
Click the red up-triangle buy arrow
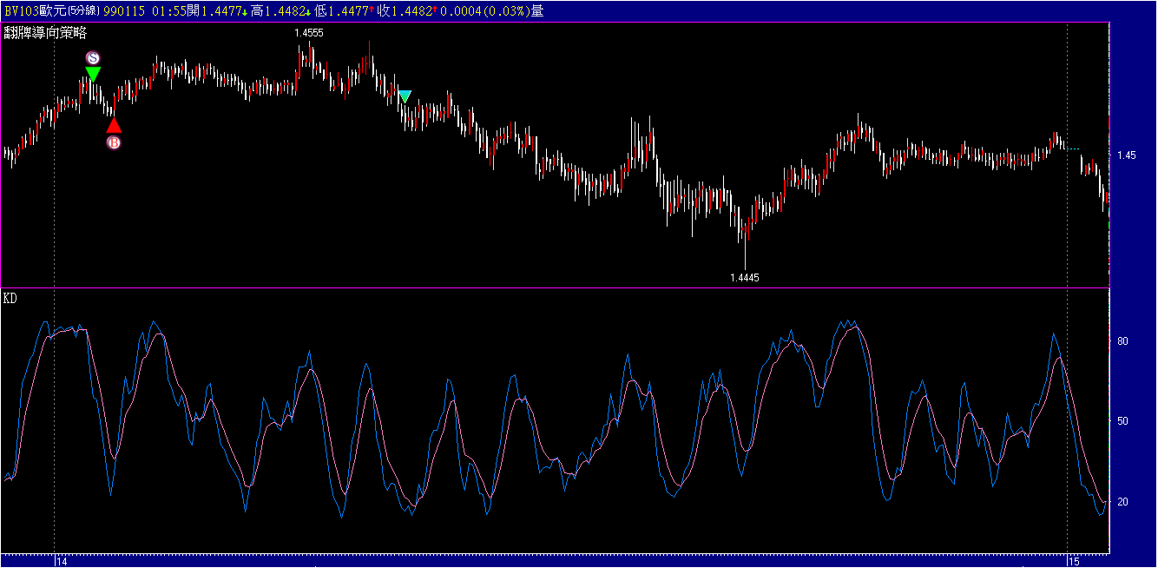coord(114,125)
